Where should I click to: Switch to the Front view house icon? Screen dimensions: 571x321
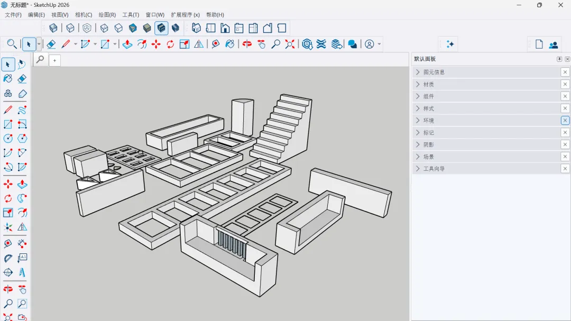coord(225,28)
